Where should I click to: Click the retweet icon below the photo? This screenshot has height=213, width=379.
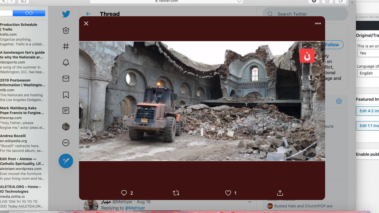coord(176,193)
